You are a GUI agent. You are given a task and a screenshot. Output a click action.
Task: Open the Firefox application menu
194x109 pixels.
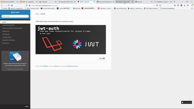tap(192, 5)
